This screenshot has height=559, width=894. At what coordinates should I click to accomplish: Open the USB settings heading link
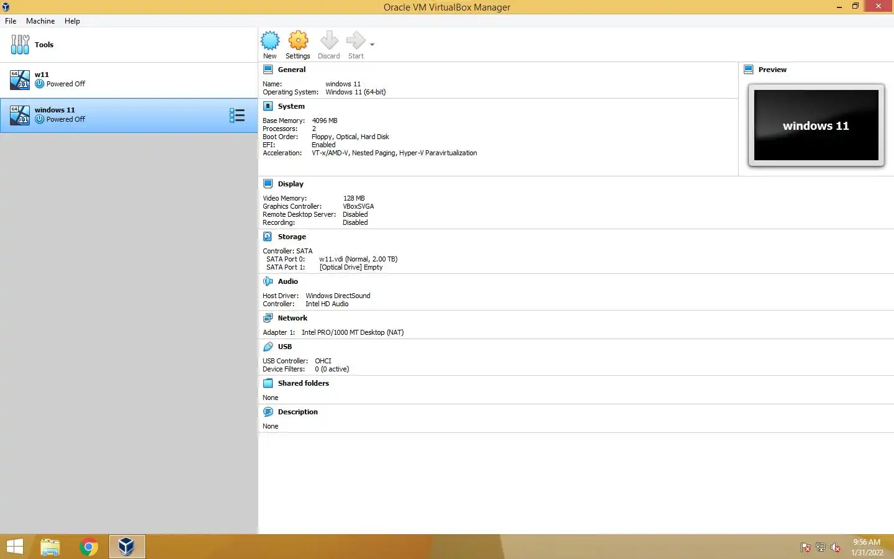tap(285, 347)
